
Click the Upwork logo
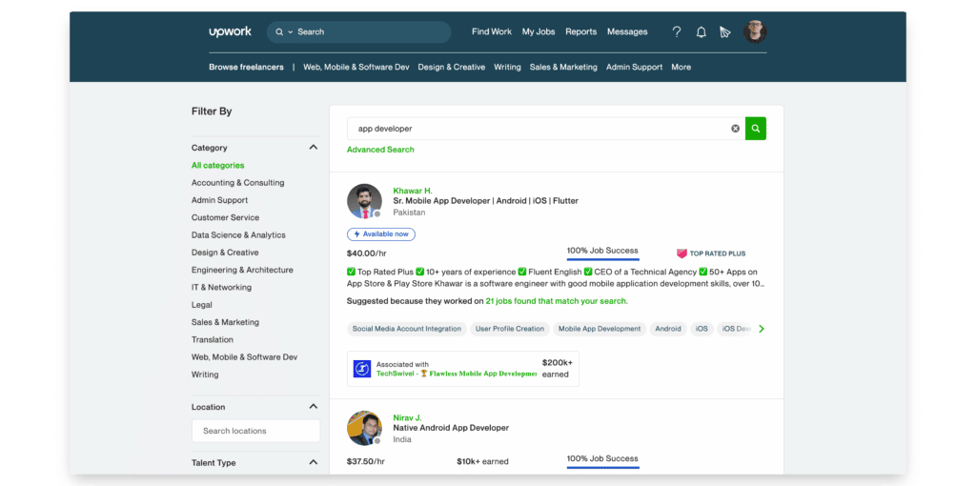click(x=230, y=31)
